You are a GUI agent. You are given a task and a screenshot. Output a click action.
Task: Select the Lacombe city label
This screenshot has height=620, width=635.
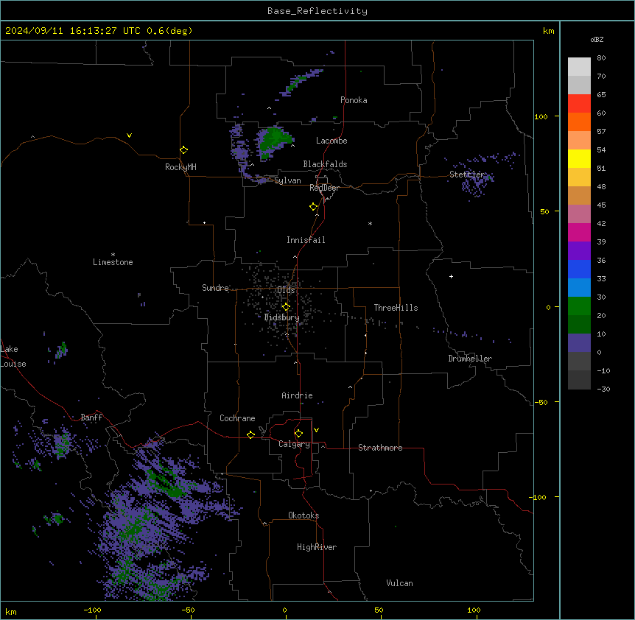tap(331, 141)
